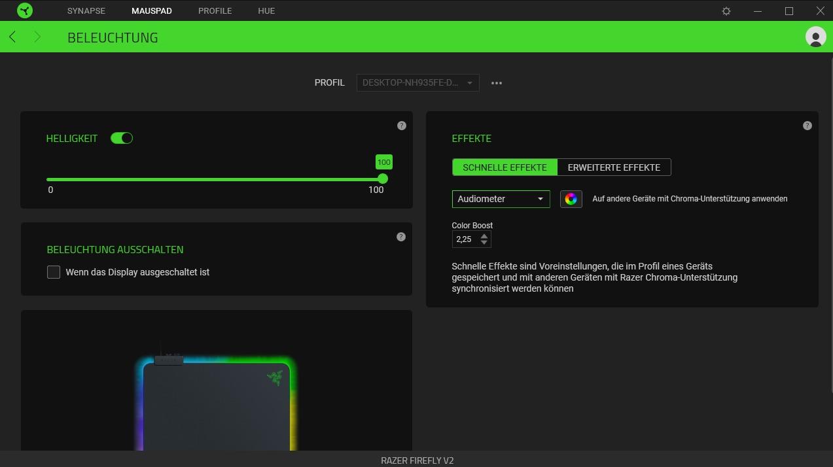Screen dimensions: 833x467
Task: Maximize the Razer Synapse window
Action: coord(789,11)
